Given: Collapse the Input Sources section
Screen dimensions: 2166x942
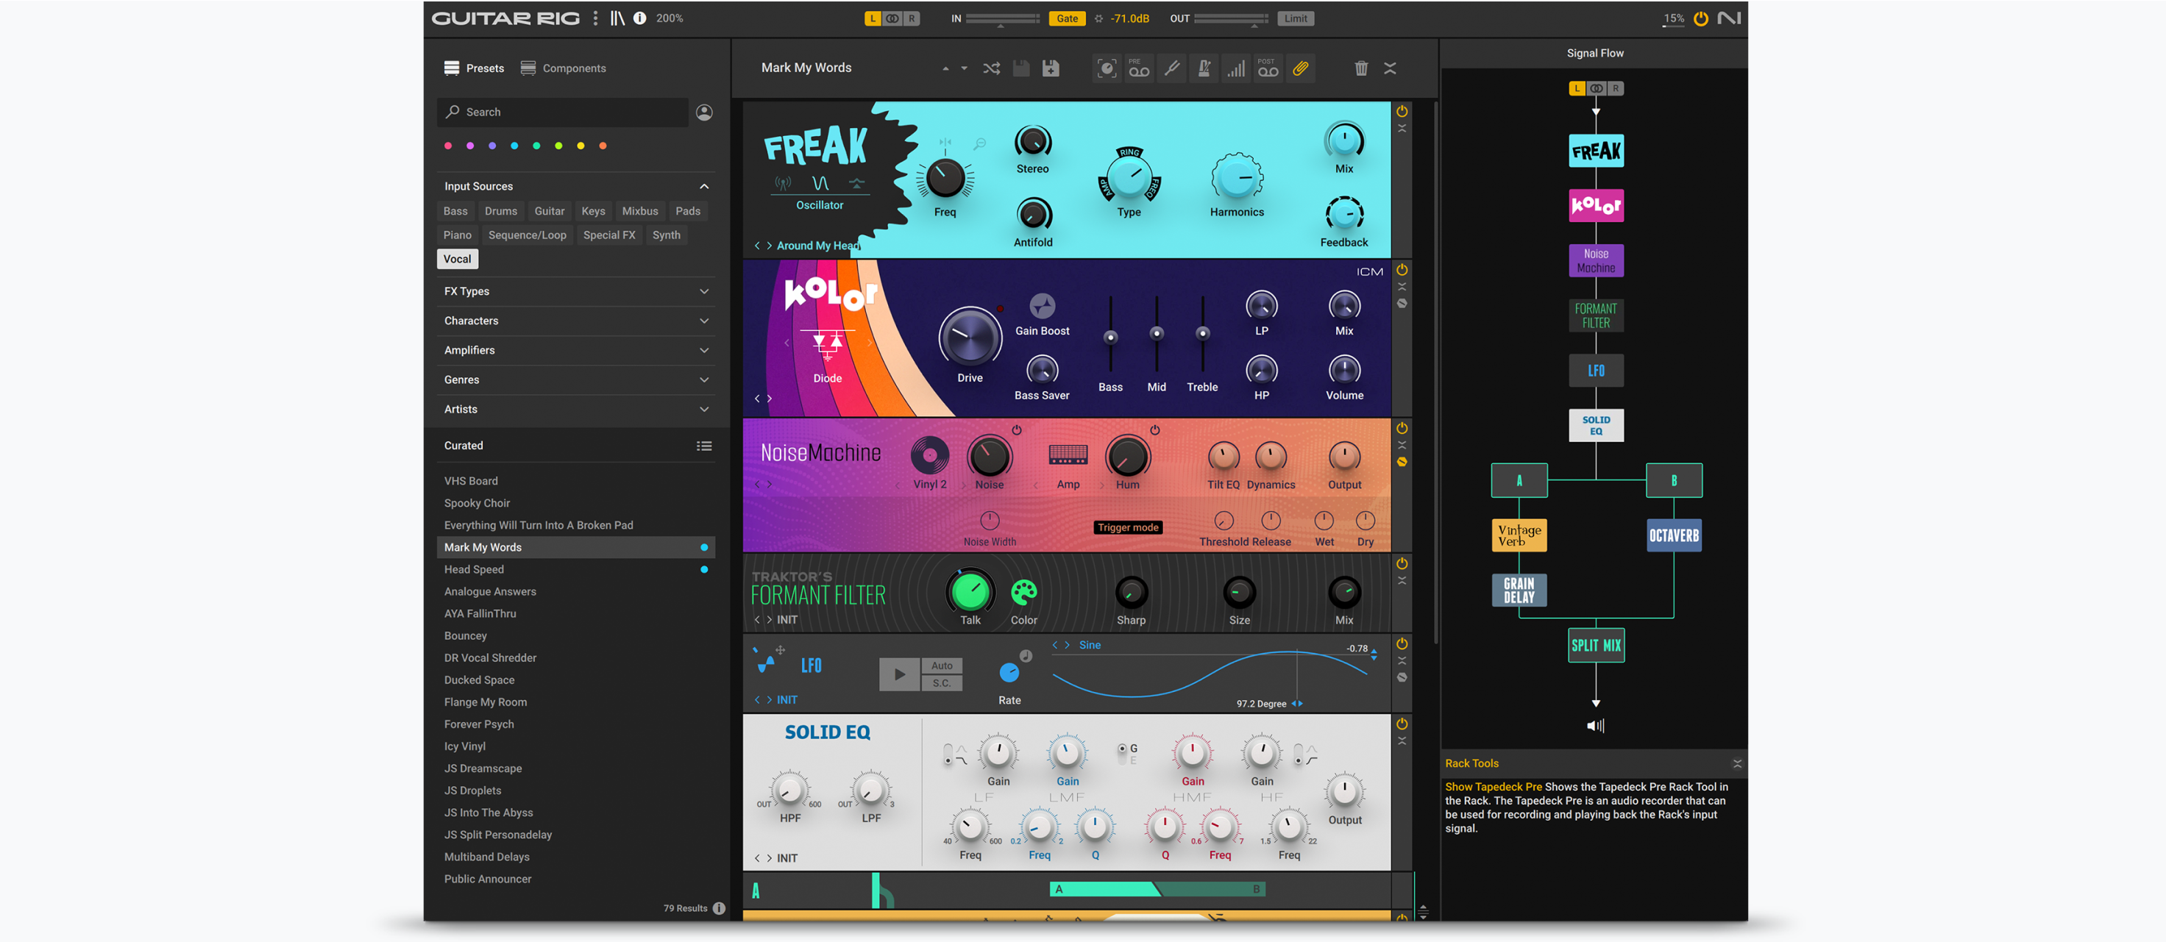Looking at the screenshot, I should (705, 187).
